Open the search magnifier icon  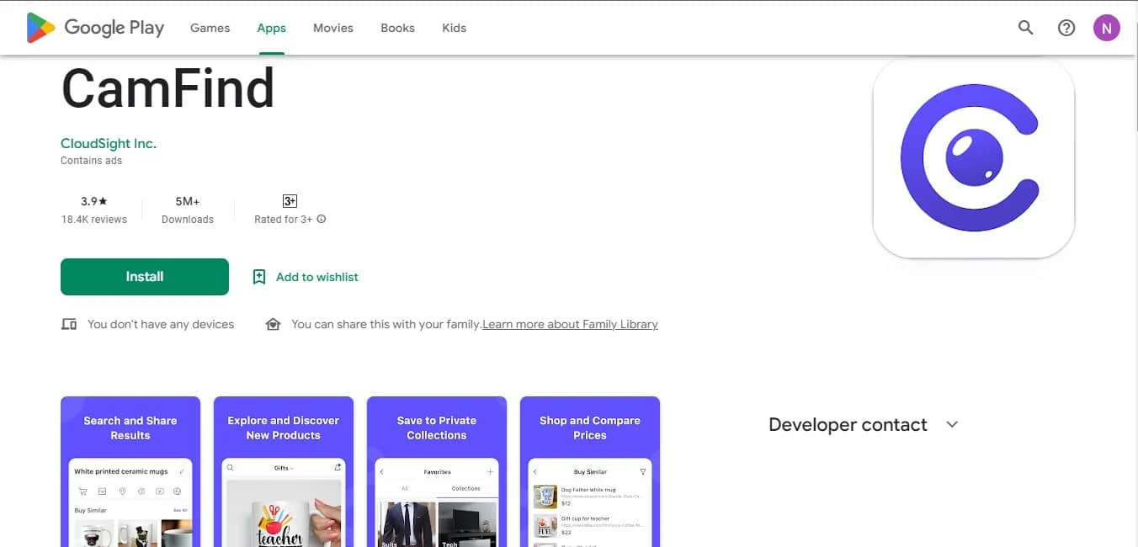[x=1025, y=28]
